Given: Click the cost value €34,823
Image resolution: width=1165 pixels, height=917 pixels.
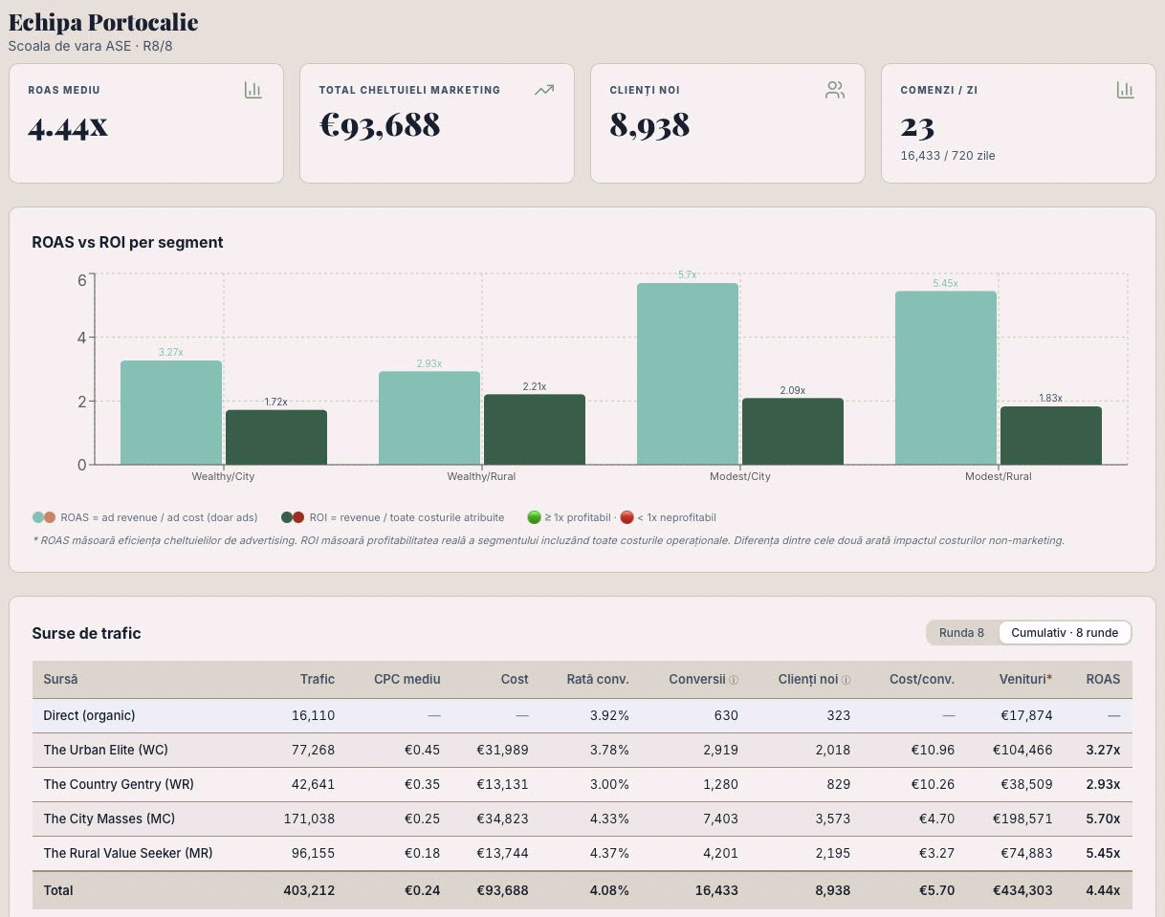Looking at the screenshot, I should click(x=503, y=819).
